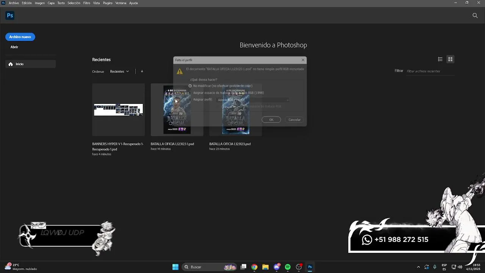The image size is (485, 273).
Task: Click the Photoshop taskbar icon
Action: (310, 267)
